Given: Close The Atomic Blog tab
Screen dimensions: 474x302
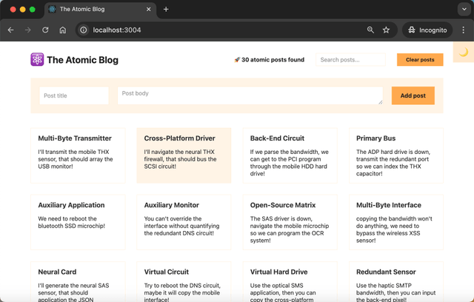Looking at the screenshot, I should pyautogui.click(x=149, y=10).
